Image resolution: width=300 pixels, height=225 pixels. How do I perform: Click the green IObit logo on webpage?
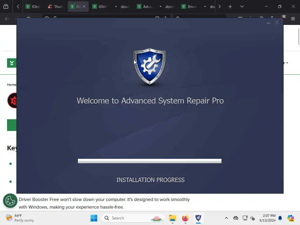(12, 63)
